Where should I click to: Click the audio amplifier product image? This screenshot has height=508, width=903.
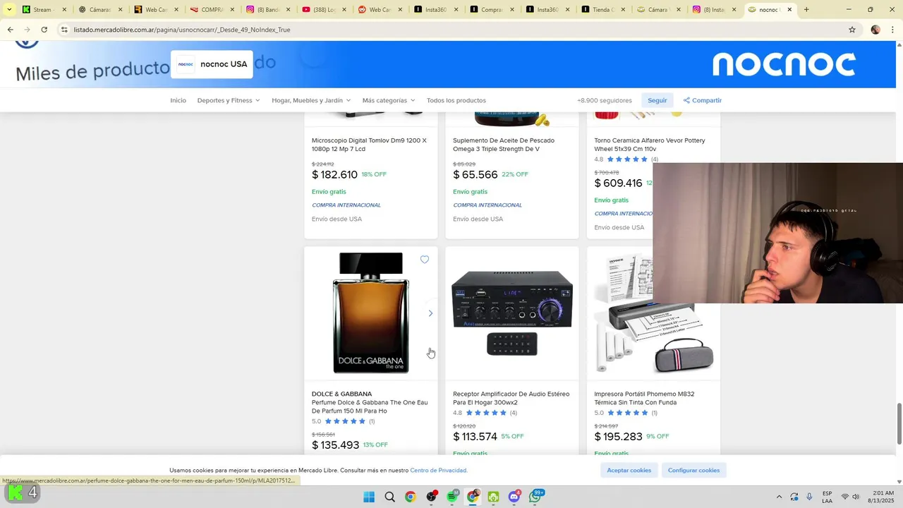pyautogui.click(x=512, y=313)
